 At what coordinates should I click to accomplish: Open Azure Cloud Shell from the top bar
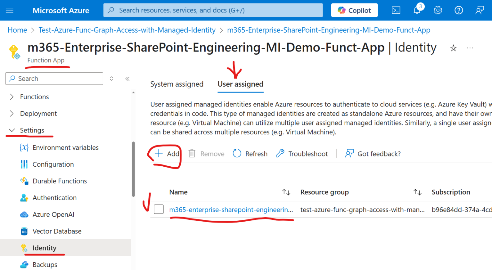click(x=396, y=10)
